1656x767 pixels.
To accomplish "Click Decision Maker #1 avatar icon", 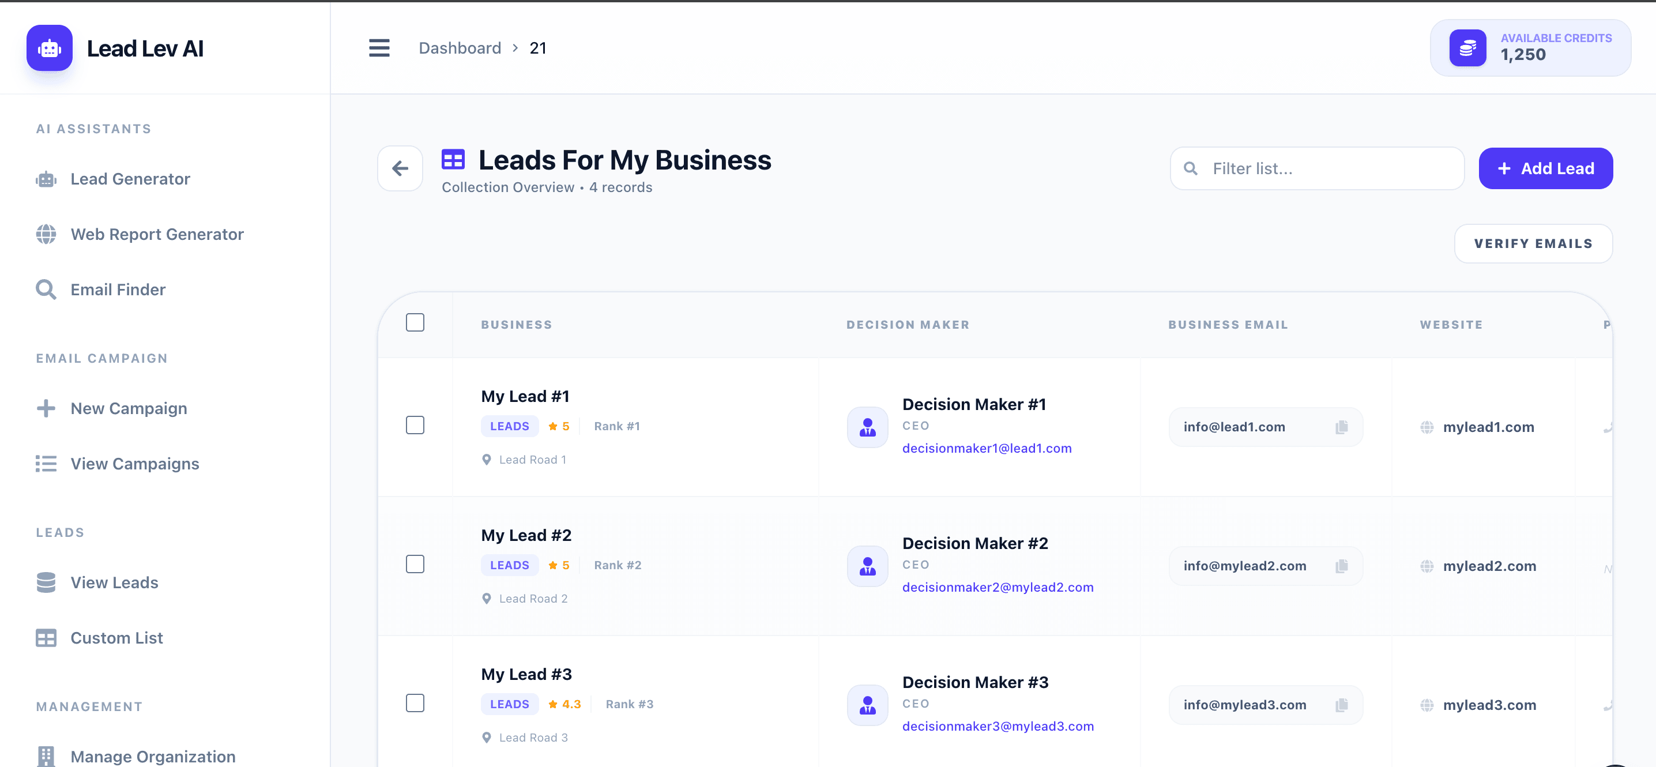I will [868, 427].
